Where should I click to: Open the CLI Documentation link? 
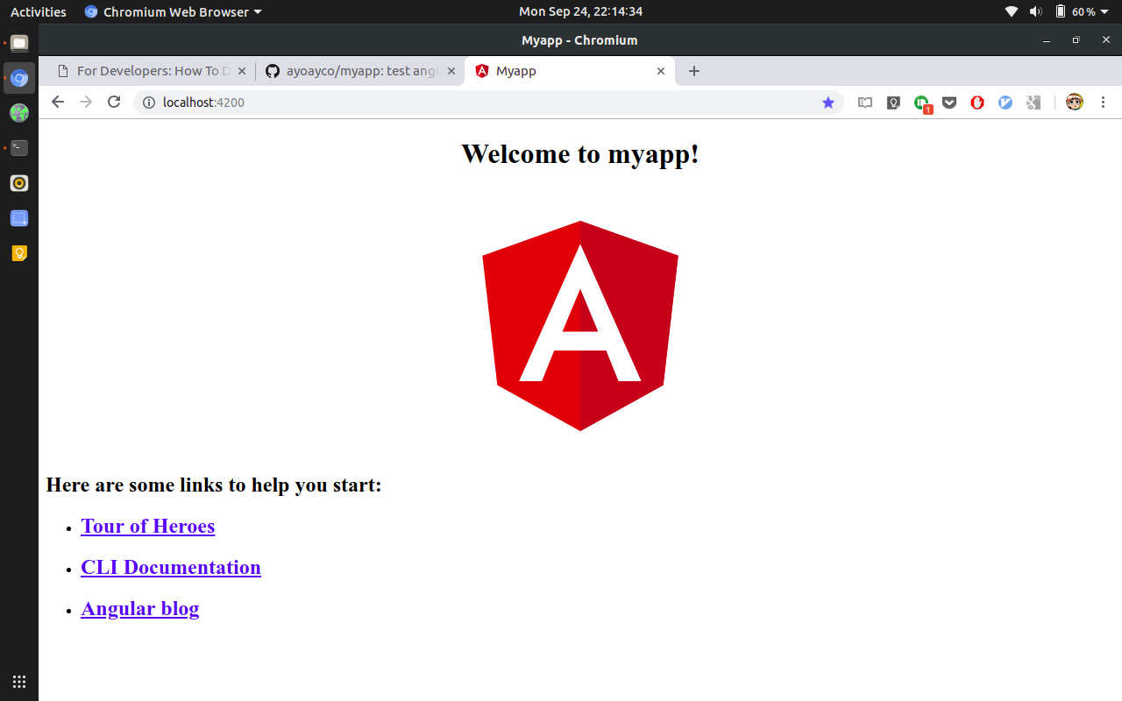(170, 567)
